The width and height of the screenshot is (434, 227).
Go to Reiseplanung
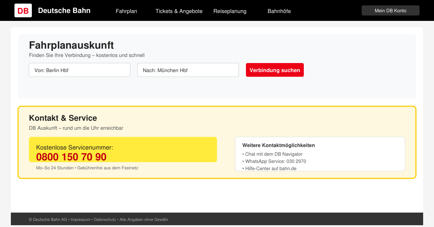(230, 11)
